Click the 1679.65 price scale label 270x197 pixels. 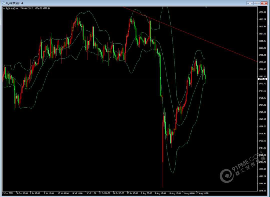point(262,191)
